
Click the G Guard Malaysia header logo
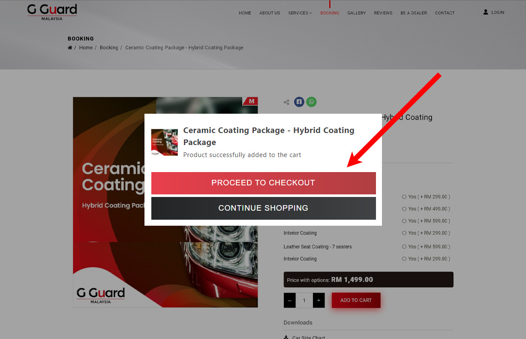pos(52,12)
